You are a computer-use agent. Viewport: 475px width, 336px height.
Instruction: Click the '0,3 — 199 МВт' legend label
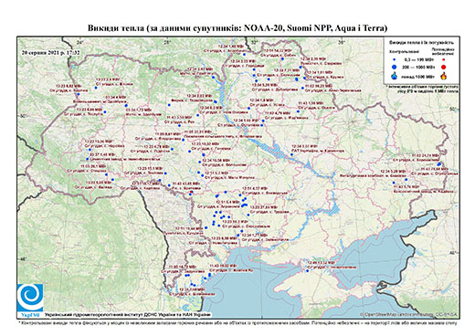418,60
